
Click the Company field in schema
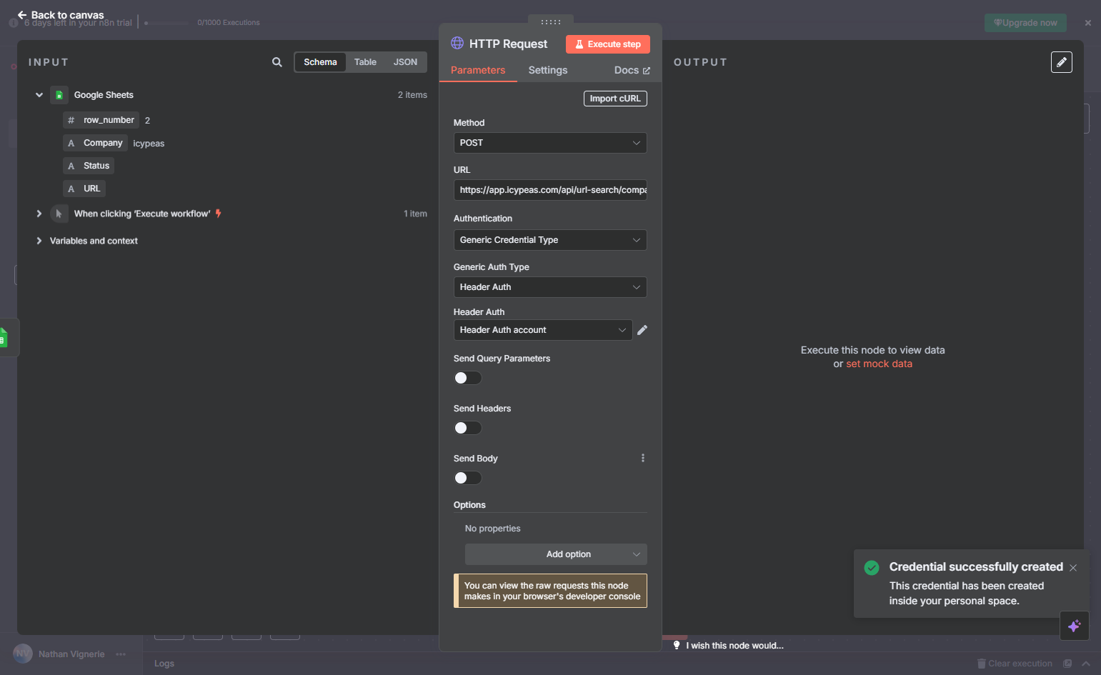click(95, 143)
